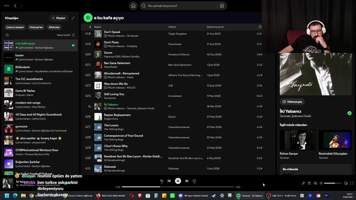Screen dimensions: 356x200
Task: Open the three-dot app menu
Action: [7, 6]
